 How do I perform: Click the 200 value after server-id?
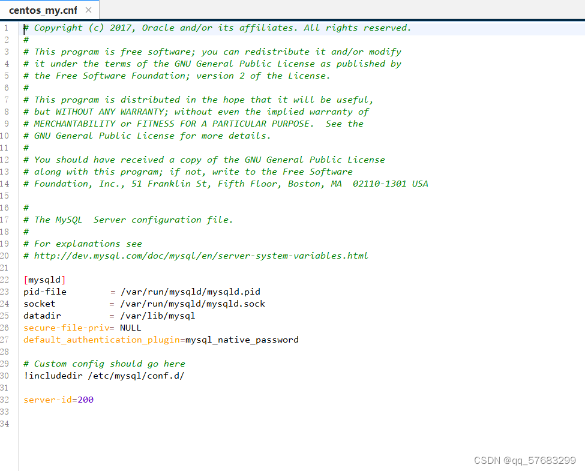86,400
